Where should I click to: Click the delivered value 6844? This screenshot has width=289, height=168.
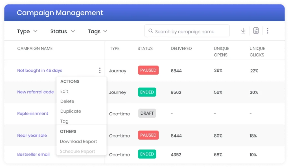pyautogui.click(x=176, y=71)
